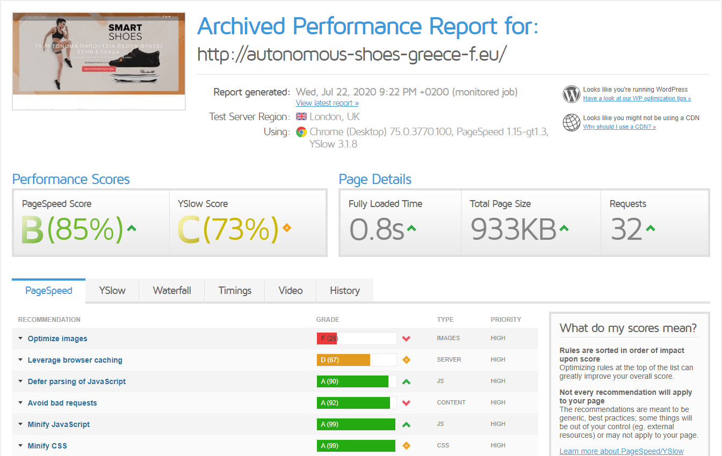Click red down arrow on Avoid bad requests row

[406, 403]
